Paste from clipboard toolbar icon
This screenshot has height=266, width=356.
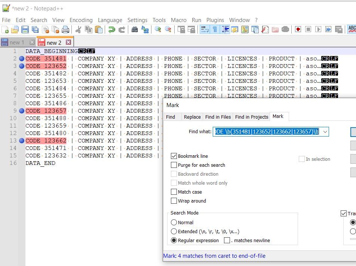(x=99, y=29)
